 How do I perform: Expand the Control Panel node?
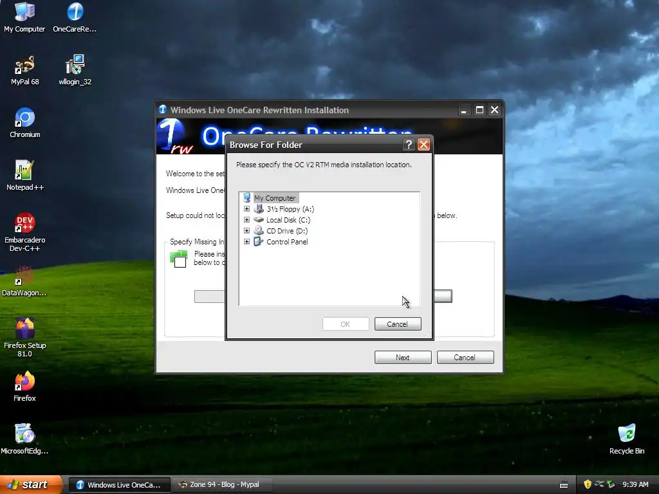[x=246, y=242]
